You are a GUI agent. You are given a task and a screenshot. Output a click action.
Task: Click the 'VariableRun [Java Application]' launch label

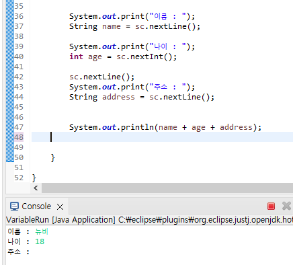[60, 220]
